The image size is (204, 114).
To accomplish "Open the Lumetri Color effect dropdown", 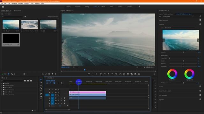I will [x=178, y=16].
